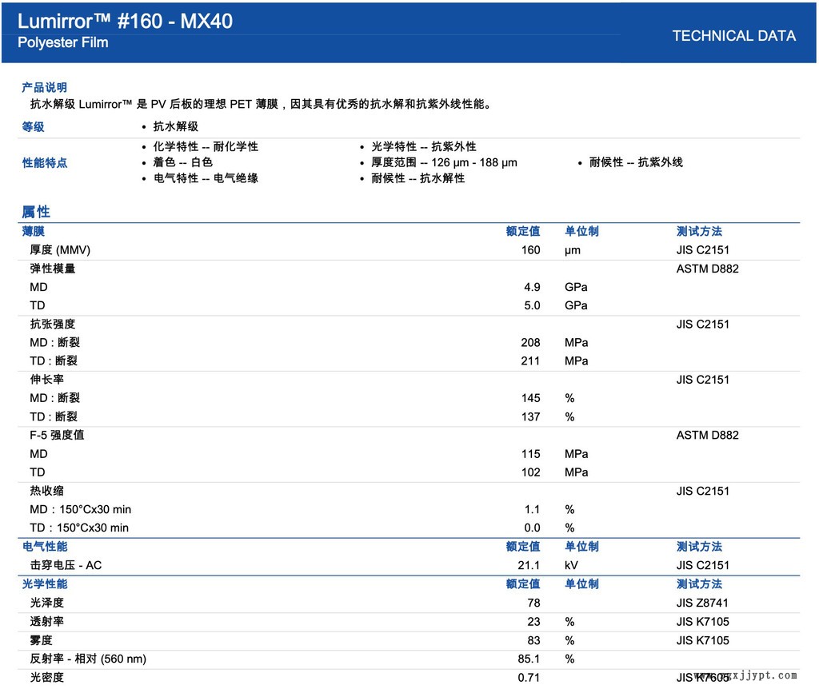The height and width of the screenshot is (693, 819).
Task: Click the optical density value "0.71"
Action: tap(529, 677)
